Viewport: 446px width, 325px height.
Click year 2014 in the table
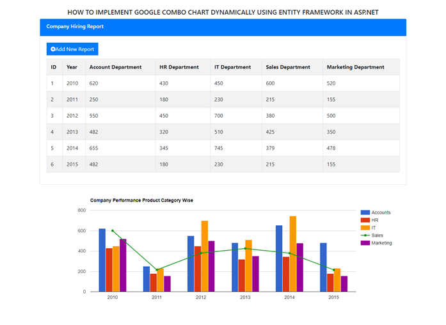[x=72, y=148]
